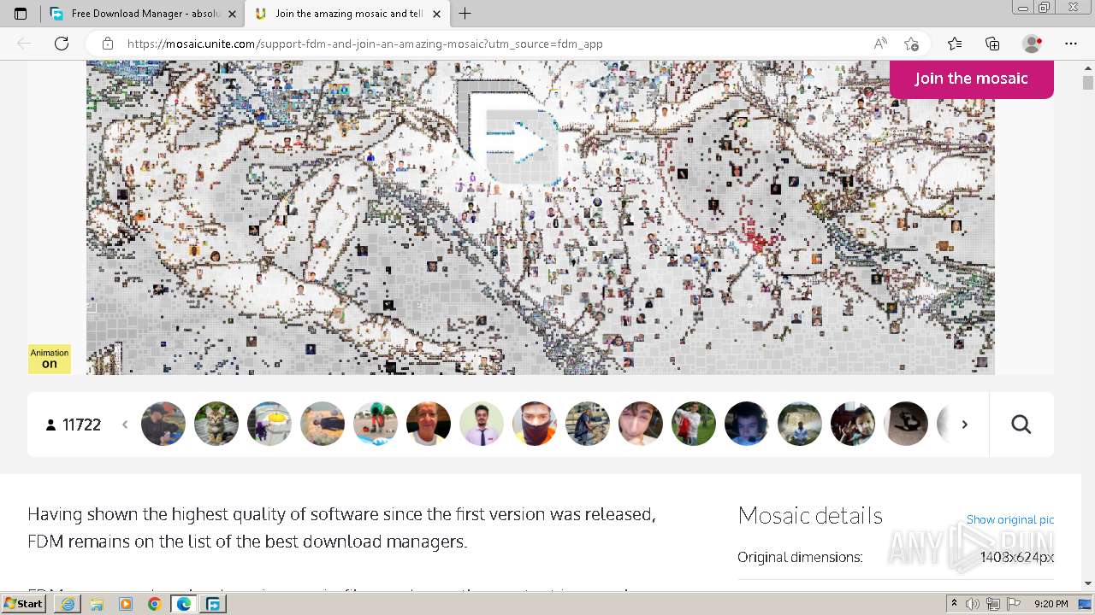View site information lock icon
Image resolution: width=1095 pixels, height=615 pixels.
point(108,44)
